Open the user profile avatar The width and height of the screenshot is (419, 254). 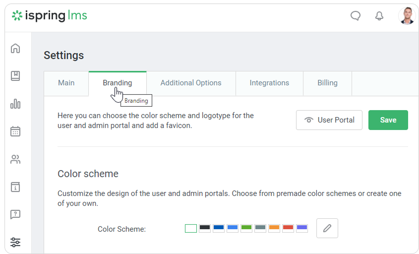[x=407, y=16]
